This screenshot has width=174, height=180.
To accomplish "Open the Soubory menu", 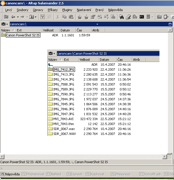I will (22, 10).
